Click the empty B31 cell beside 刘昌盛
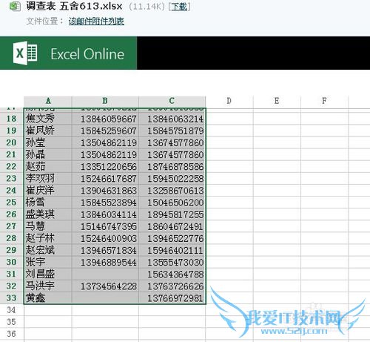This screenshot has height=342, width=370. (x=105, y=274)
